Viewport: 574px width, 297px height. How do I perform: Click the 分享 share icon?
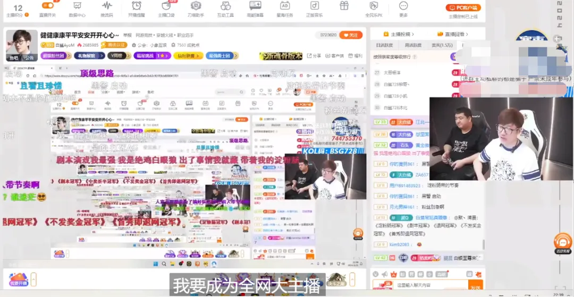click(x=314, y=56)
